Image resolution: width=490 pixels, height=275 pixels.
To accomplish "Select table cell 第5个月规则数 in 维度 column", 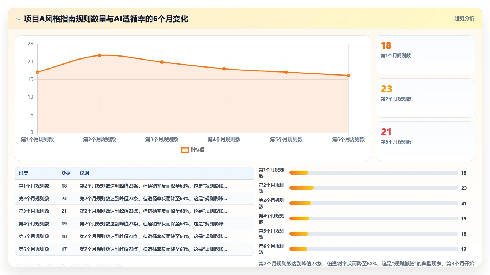I will (x=34, y=236).
